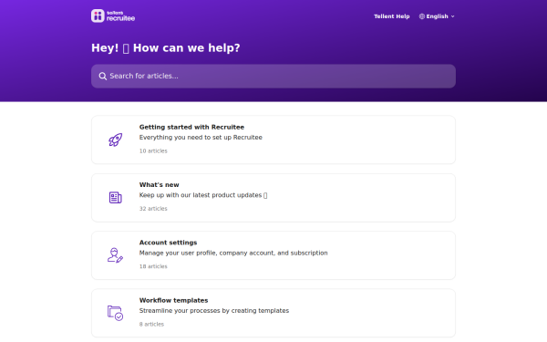Expand the English language dropdown
The image size is (547, 342).
(437, 16)
